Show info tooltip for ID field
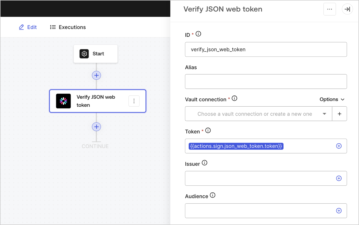Viewport: 359px width, 225px height. click(x=198, y=34)
